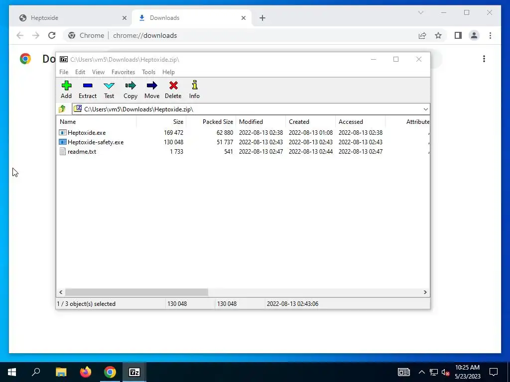Toggle the Chrome side panel
This screenshot has height=382, width=510.
(458, 35)
